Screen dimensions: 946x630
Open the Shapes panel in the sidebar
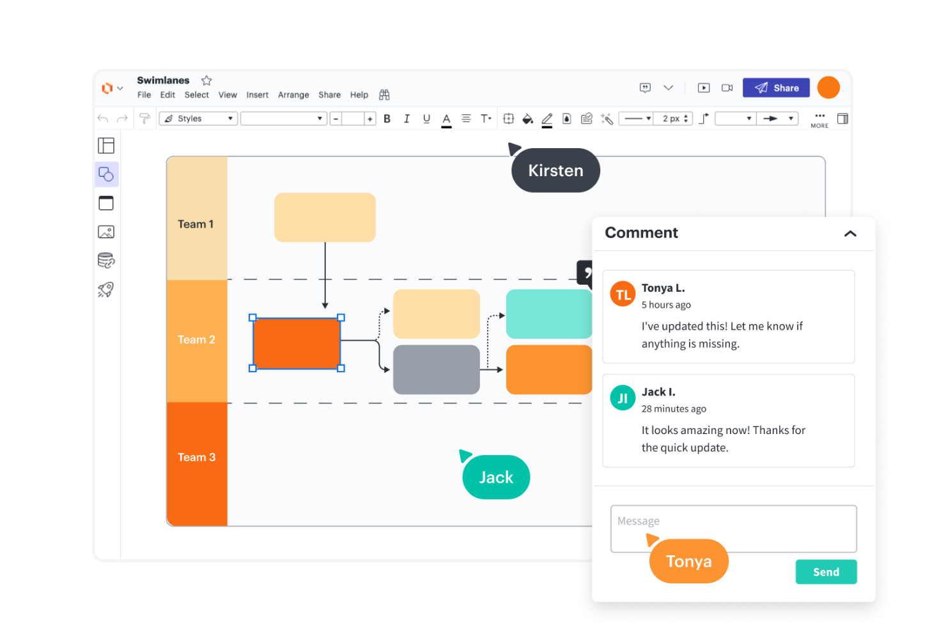(x=106, y=174)
